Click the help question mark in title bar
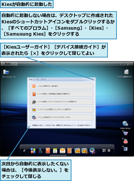The height and width of the screenshot is (181, 134). coord(121,64)
